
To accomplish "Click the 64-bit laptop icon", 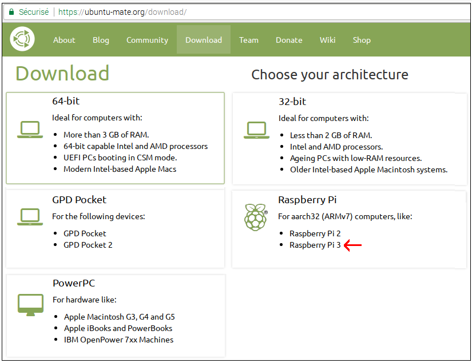I will tap(30, 130).
